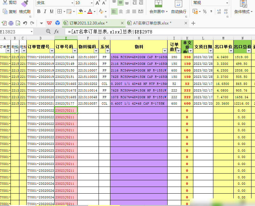This screenshot has width=255, height=206.
Task: Click the print icon
Action: click(11, 23)
